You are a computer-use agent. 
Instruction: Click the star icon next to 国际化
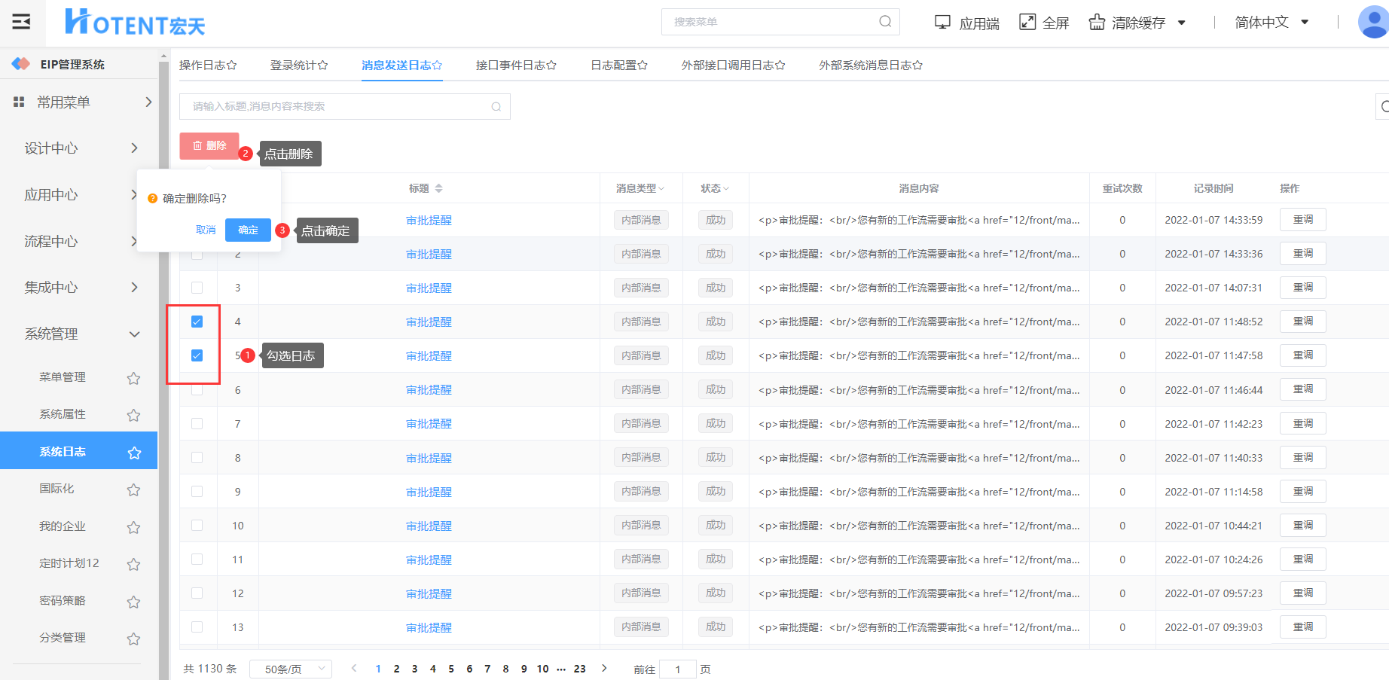click(133, 490)
